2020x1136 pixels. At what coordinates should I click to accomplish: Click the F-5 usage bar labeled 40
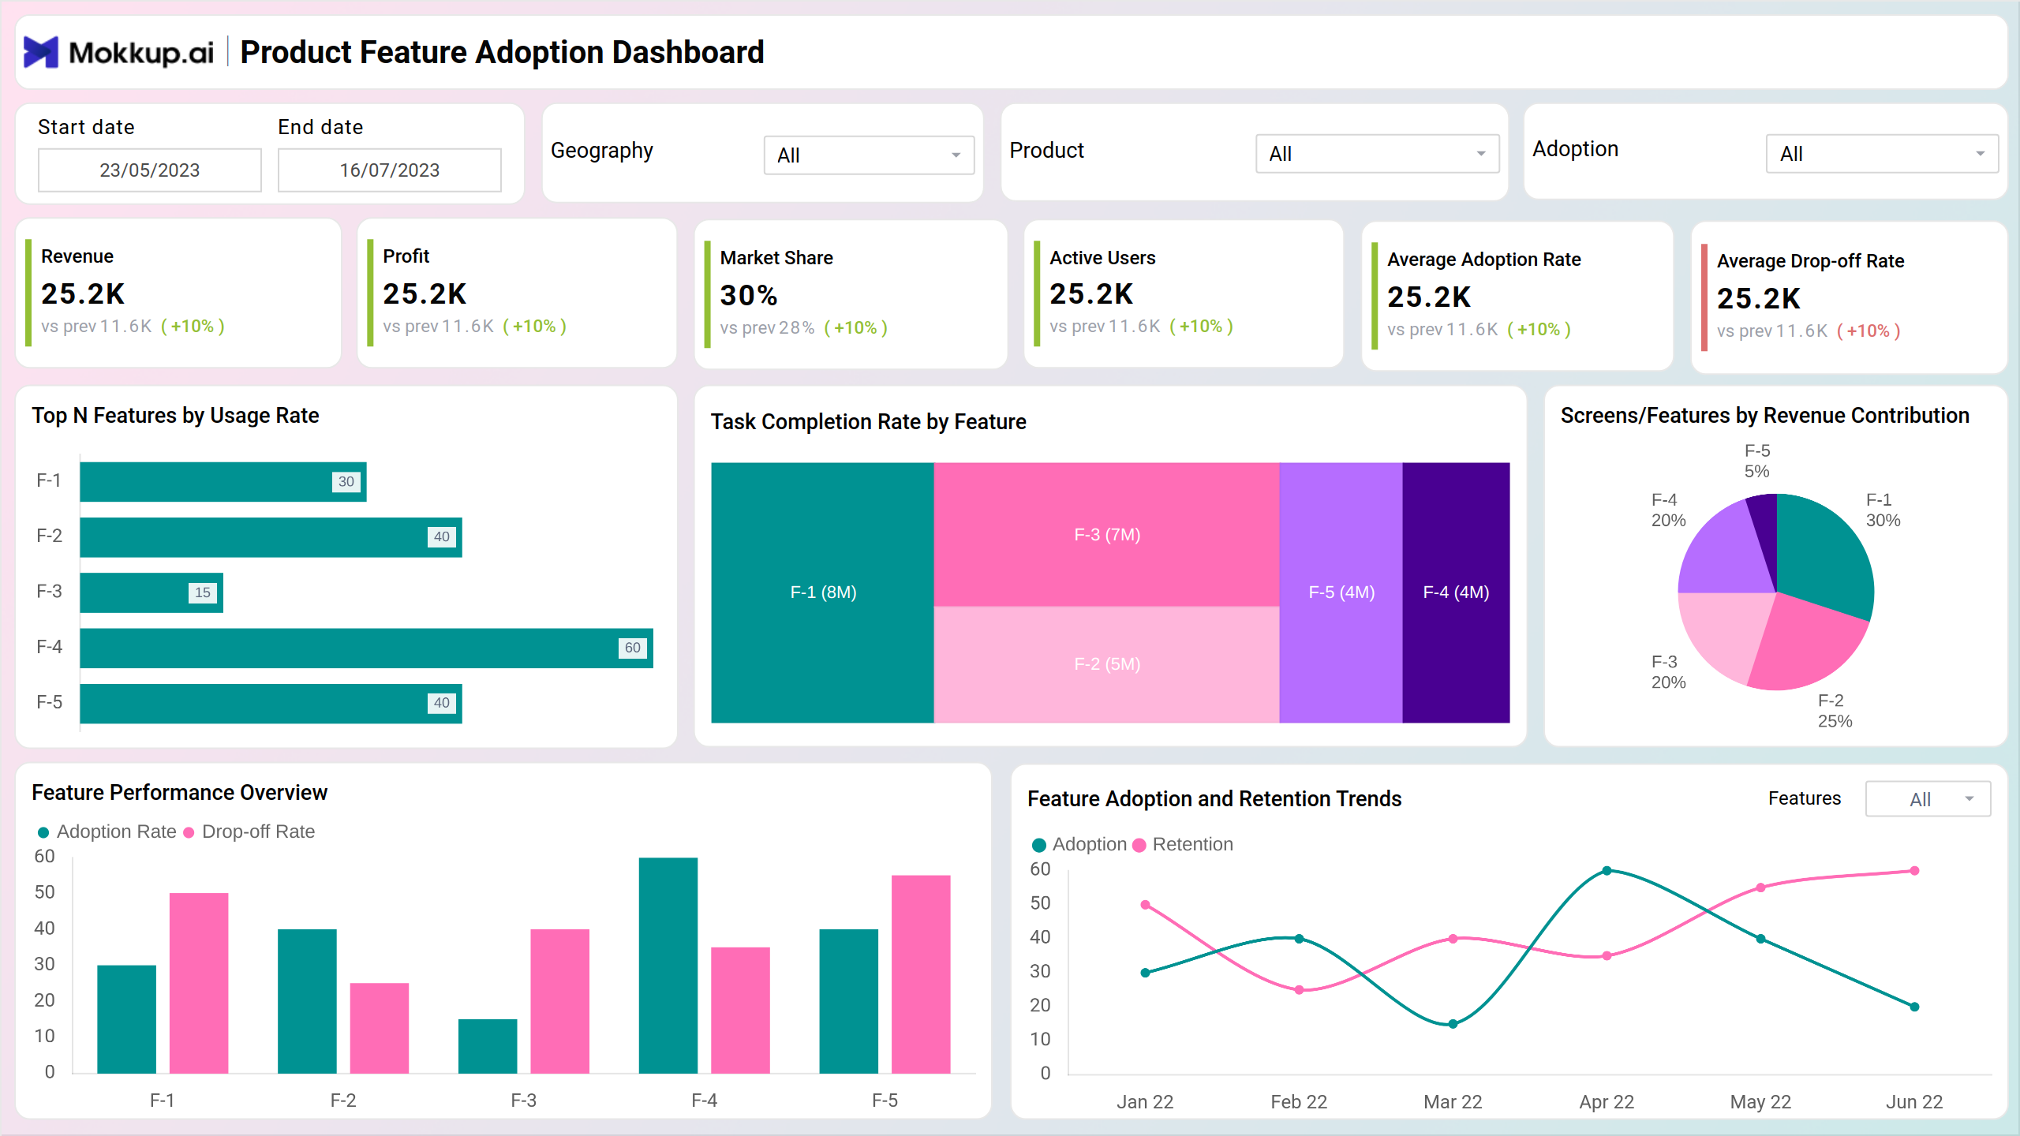pyautogui.click(x=271, y=703)
